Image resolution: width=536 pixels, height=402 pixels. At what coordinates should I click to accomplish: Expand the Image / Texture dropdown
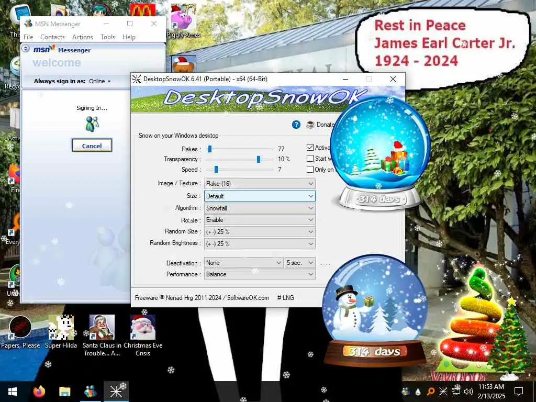click(260, 184)
